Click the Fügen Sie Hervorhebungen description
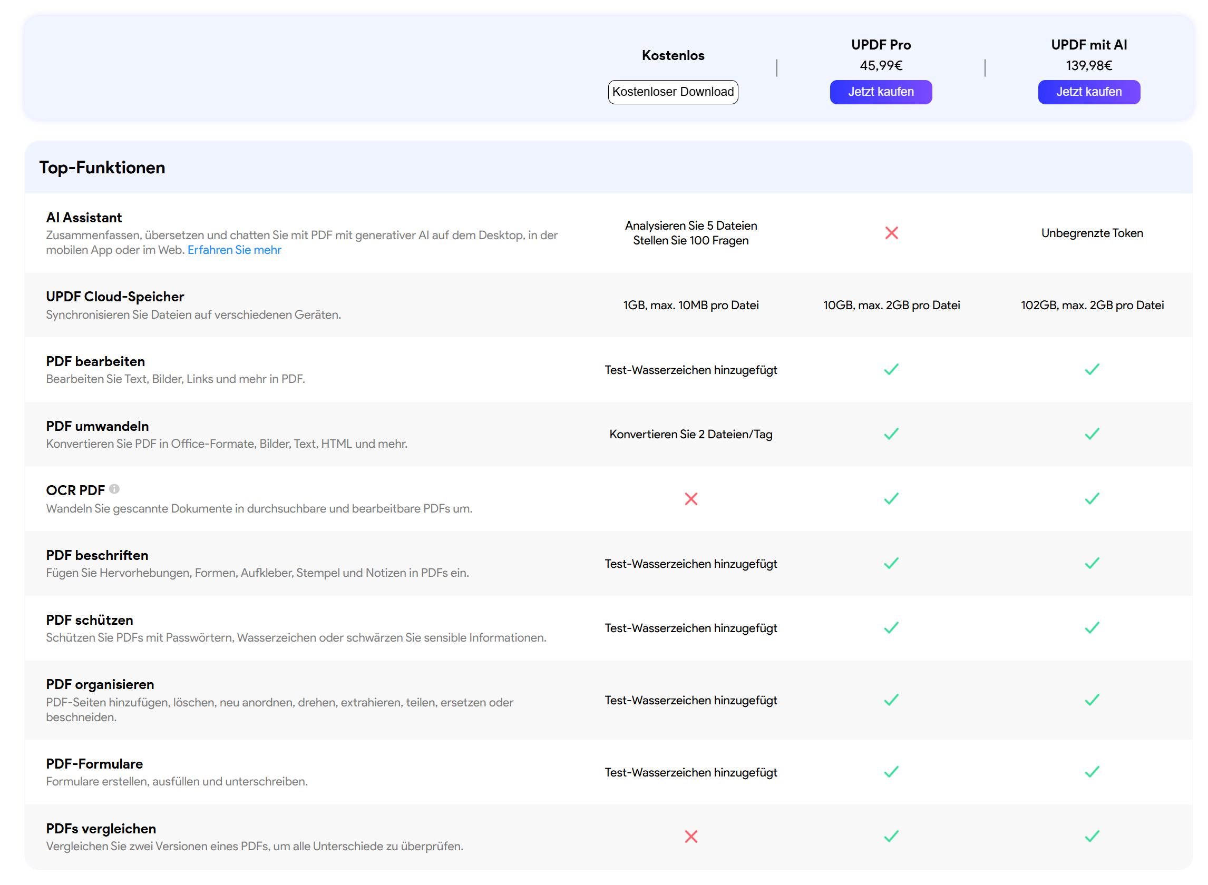 257,573
